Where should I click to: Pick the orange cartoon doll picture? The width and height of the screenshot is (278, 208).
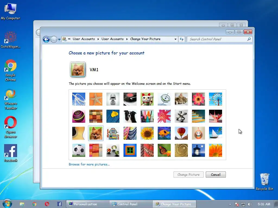tap(198, 133)
